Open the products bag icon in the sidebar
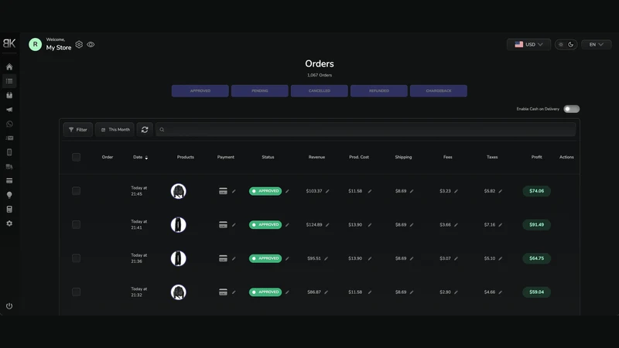The image size is (619, 348). coord(9,95)
